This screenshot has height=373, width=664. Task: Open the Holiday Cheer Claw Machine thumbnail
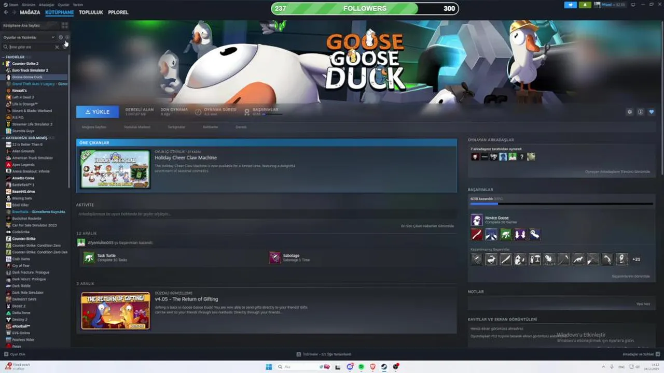pos(115,169)
